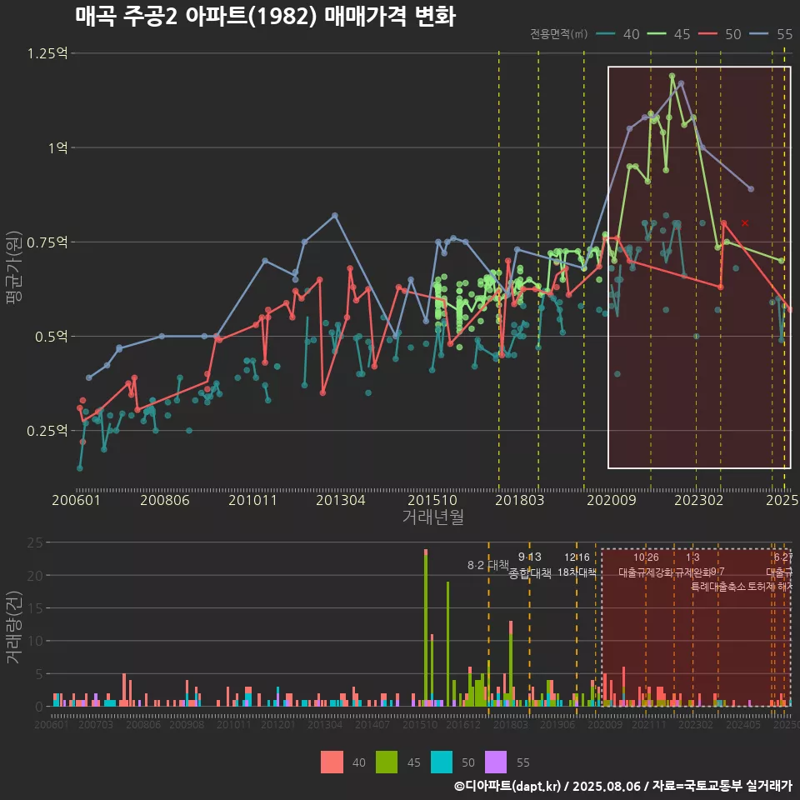Click the purple 55 swatch in bottom legend
Screen dimensions: 800x800
[x=496, y=762]
